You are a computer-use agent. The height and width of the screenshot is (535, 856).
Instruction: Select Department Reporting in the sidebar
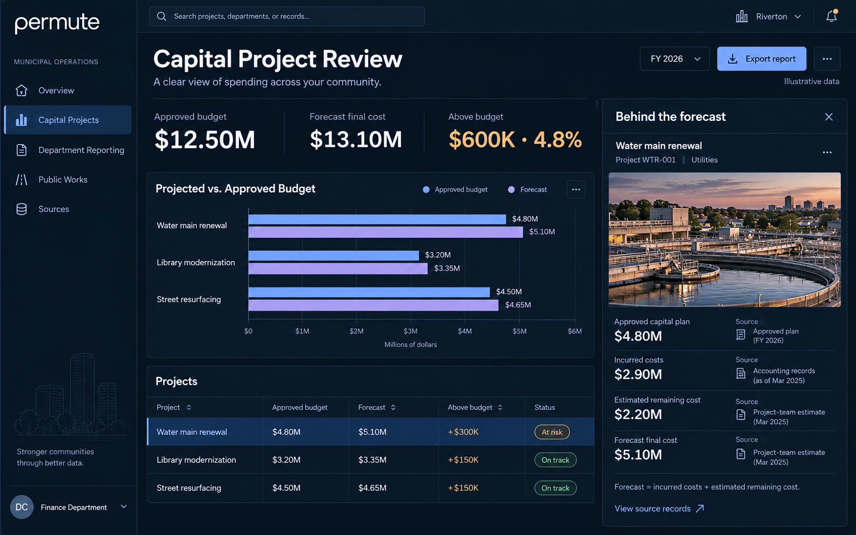[67, 150]
